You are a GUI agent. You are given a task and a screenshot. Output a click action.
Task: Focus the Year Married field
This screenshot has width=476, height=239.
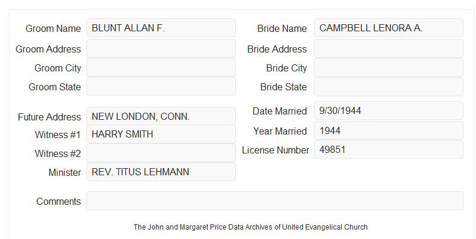tap(388, 130)
